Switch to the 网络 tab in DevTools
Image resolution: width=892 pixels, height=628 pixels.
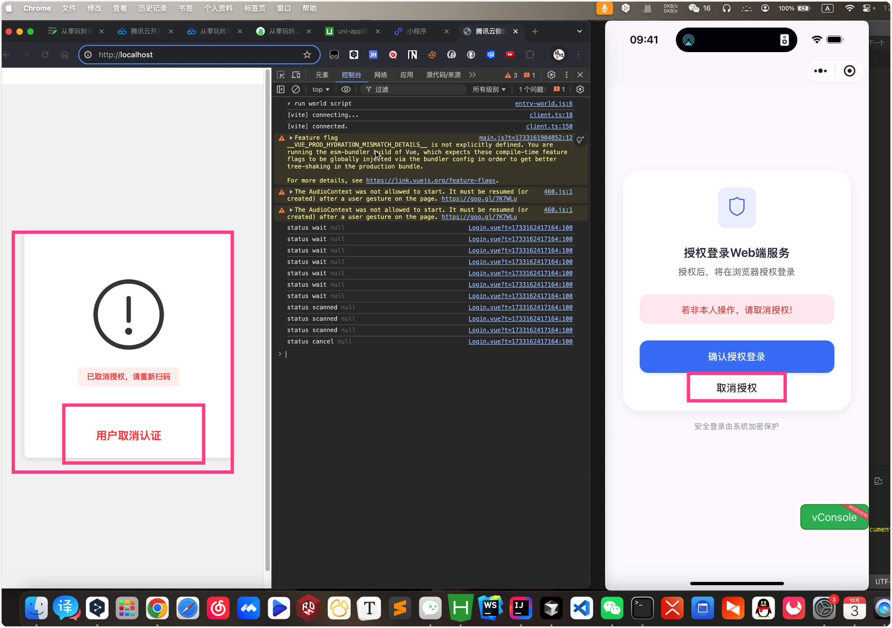[x=380, y=75]
